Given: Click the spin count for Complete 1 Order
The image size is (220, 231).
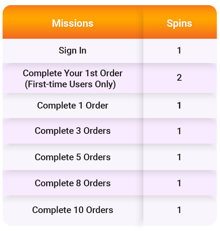Looking at the screenshot, I should (x=179, y=106).
